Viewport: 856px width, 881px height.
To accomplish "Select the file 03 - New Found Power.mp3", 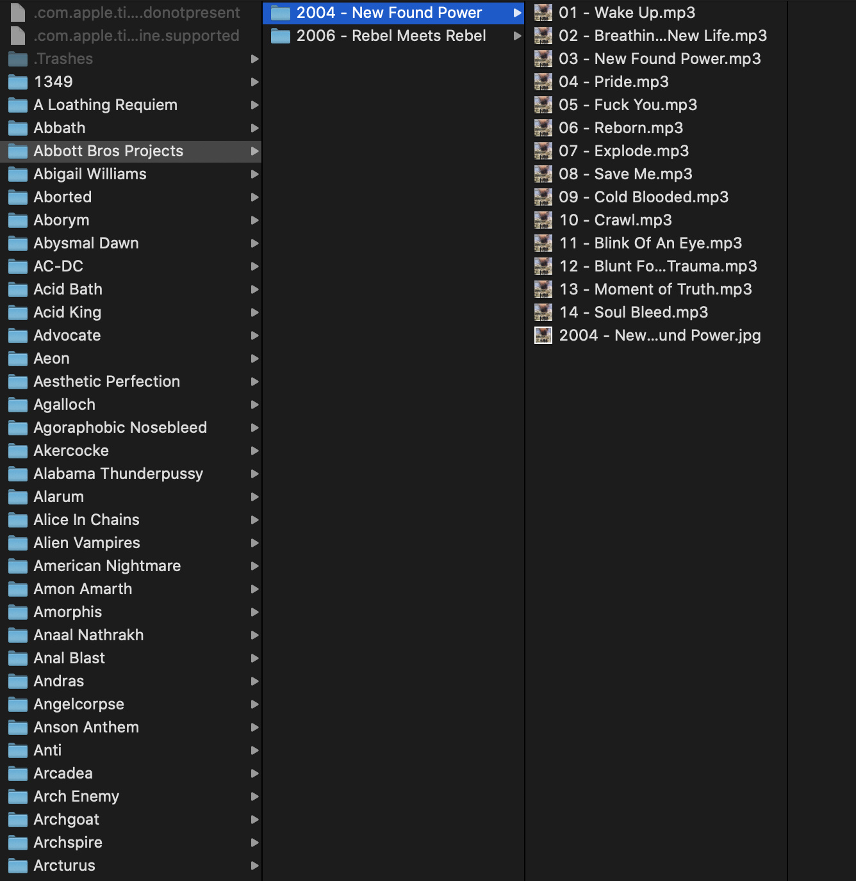I will pyautogui.click(x=656, y=59).
